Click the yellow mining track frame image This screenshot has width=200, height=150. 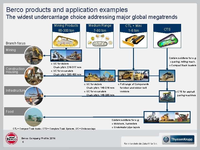(66, 41)
